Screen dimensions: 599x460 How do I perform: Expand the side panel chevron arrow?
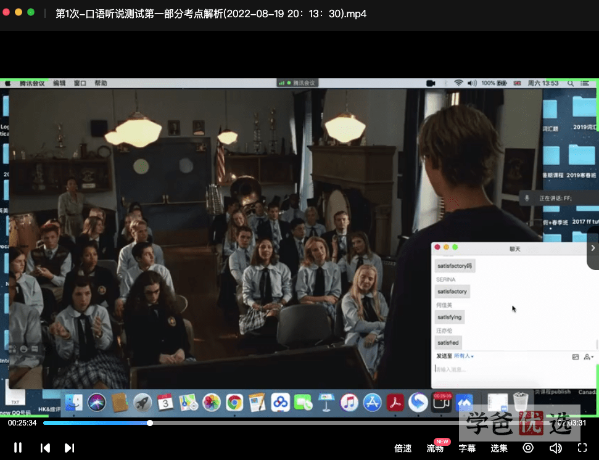coord(593,248)
